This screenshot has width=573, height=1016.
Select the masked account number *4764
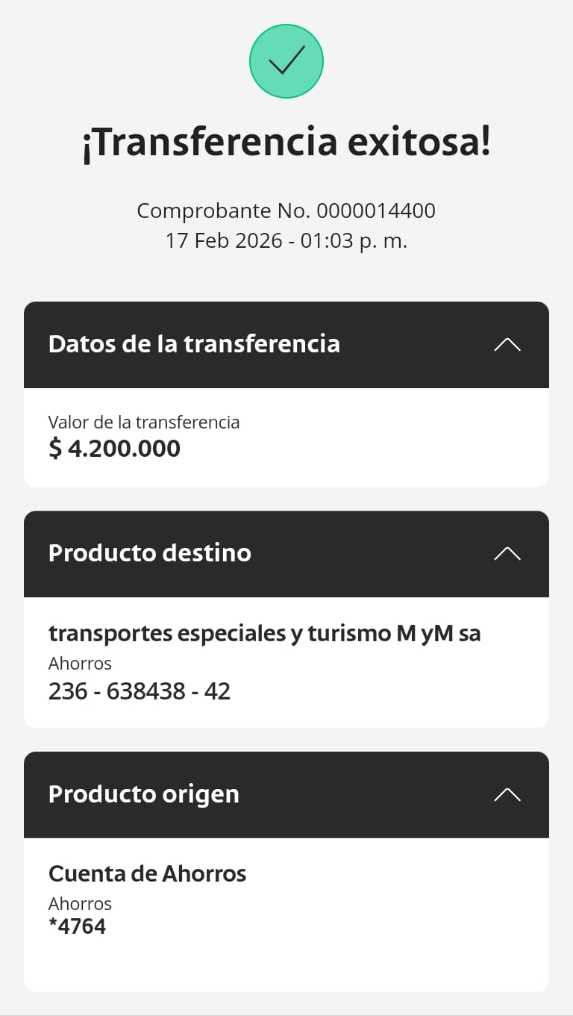click(x=78, y=926)
